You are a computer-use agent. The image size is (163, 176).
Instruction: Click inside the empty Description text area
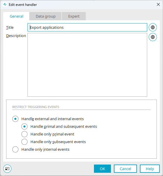87,65
